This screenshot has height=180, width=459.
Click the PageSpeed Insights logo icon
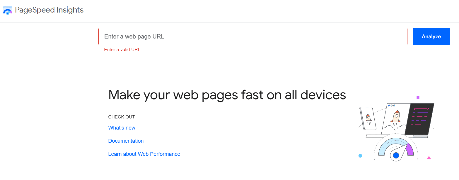(7, 10)
